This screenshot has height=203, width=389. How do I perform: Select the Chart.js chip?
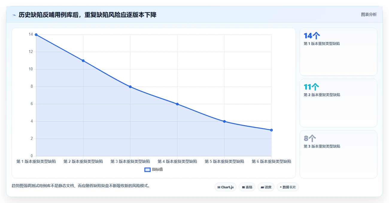coord(225,187)
